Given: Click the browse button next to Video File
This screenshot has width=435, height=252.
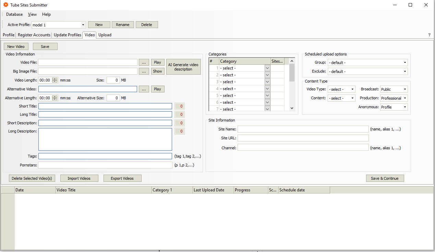Looking at the screenshot, I should [x=144, y=62].
